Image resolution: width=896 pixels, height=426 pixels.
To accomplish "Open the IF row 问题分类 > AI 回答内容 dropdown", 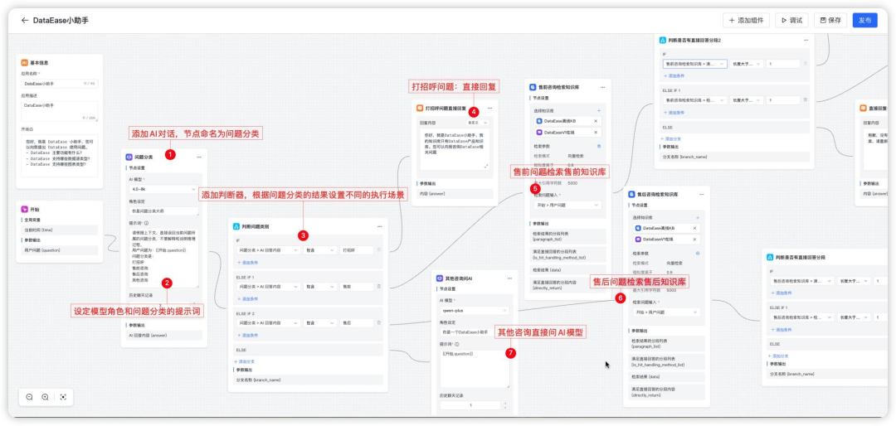I will (268, 250).
